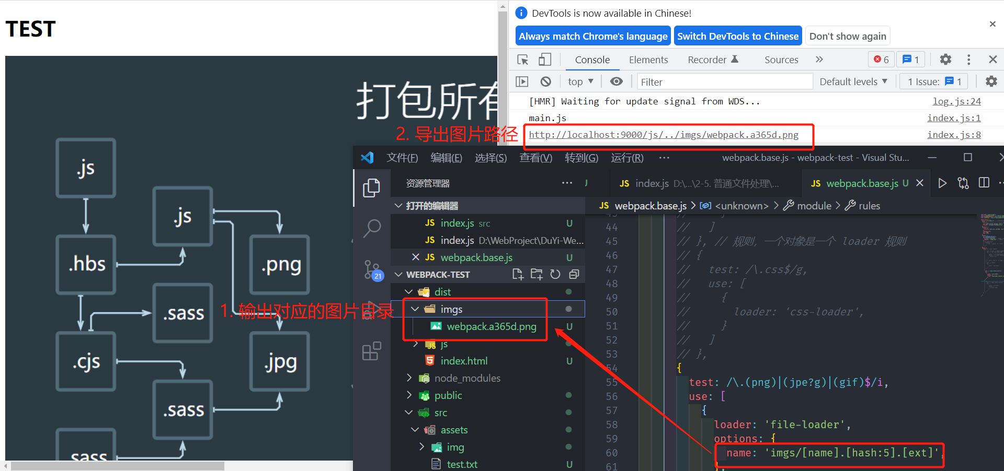Open index.html in the explorer
This screenshot has height=471, width=1004.
point(487,361)
